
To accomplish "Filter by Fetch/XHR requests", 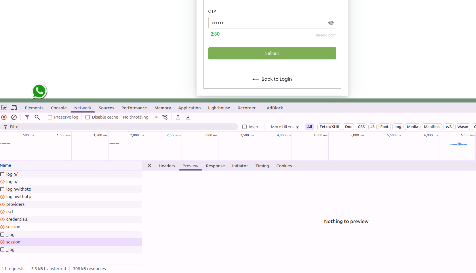I will tap(329, 127).
